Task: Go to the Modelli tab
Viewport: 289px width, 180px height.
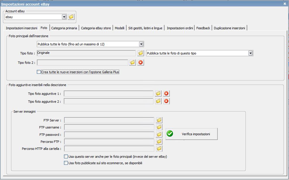Action: point(120,28)
